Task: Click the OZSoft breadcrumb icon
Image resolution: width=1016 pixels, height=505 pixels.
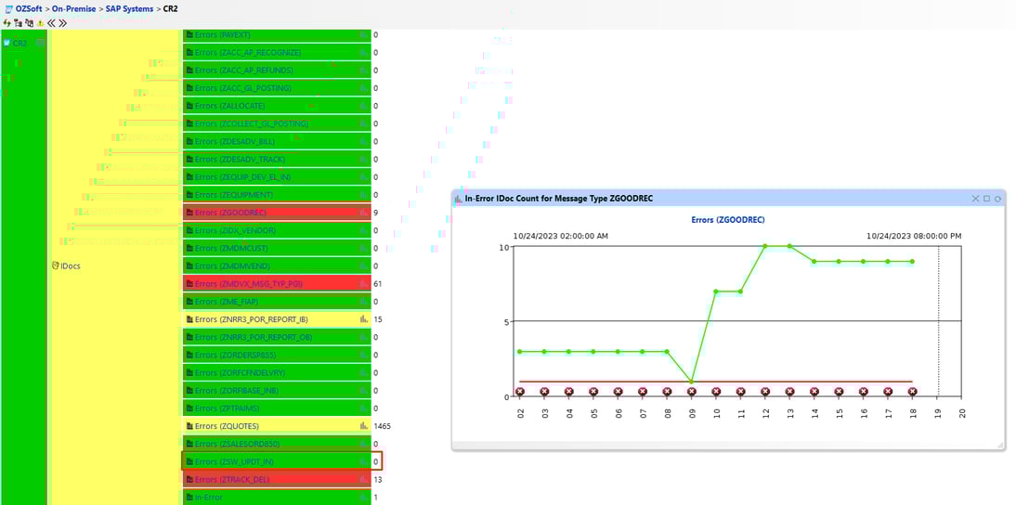Action: (x=7, y=9)
